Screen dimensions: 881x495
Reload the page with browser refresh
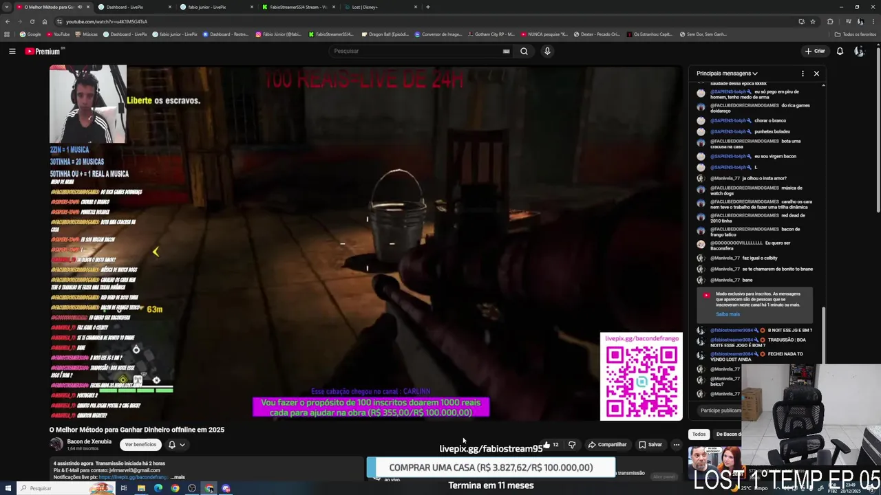tap(32, 21)
